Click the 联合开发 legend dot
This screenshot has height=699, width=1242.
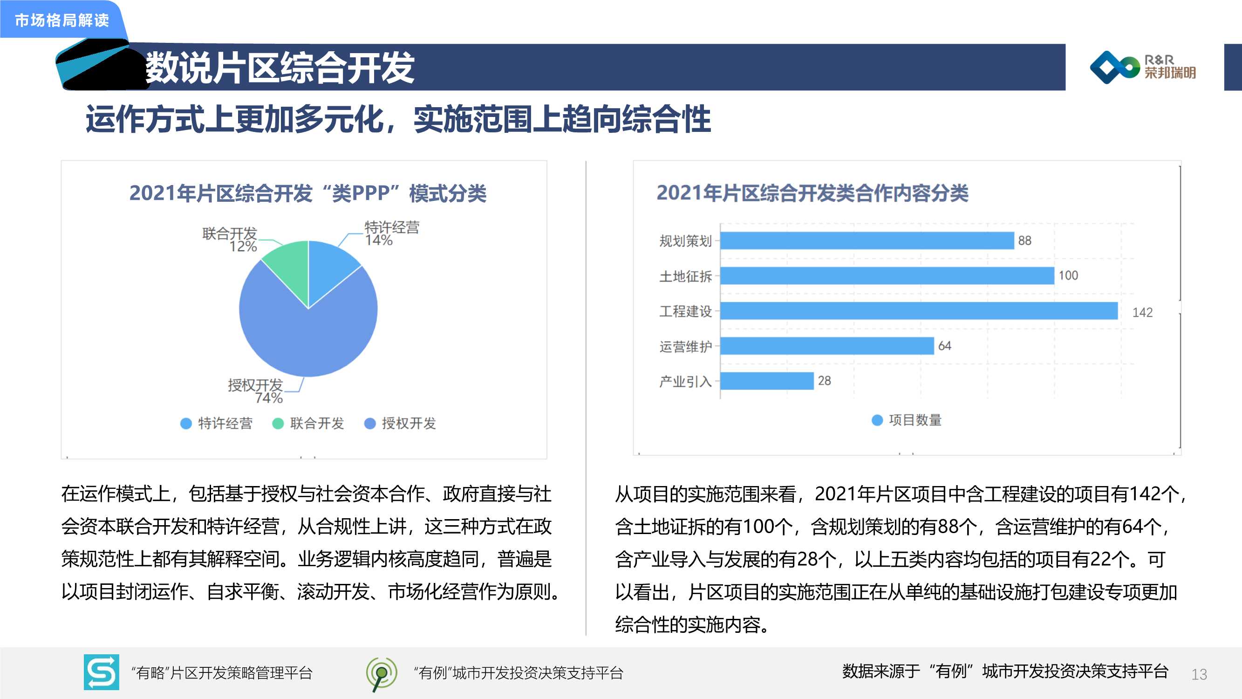click(x=278, y=424)
